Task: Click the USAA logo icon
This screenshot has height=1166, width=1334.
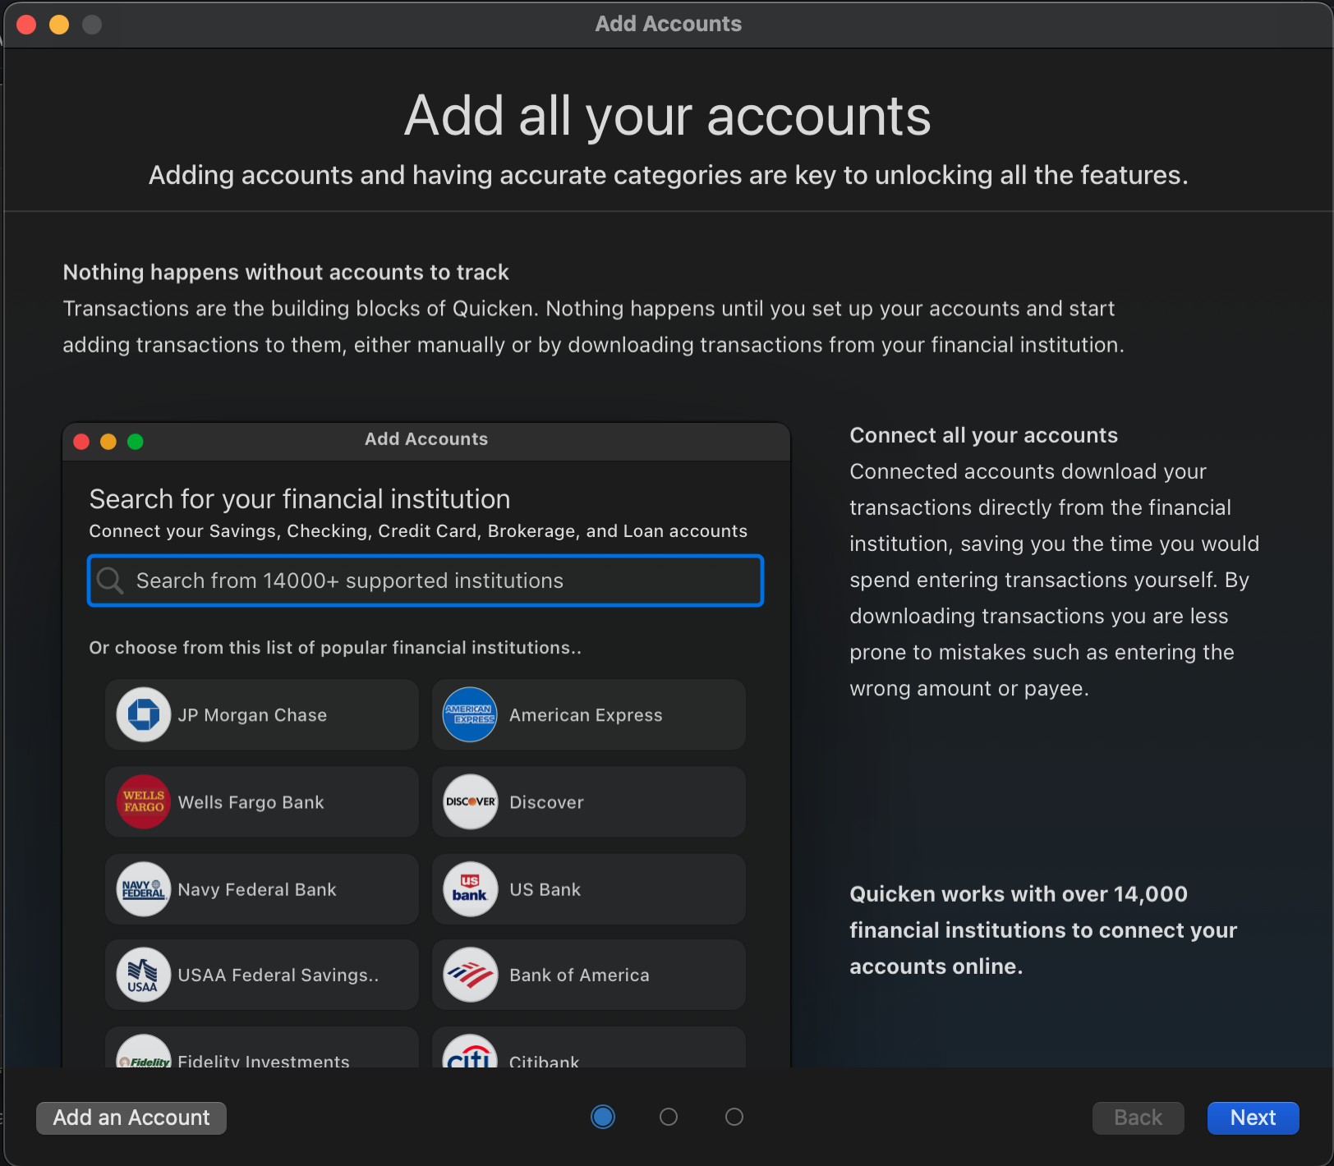Action: [x=144, y=975]
